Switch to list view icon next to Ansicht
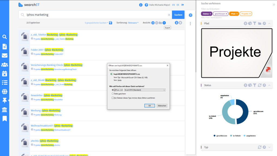Screen dimensions: 277x156 [153, 23]
